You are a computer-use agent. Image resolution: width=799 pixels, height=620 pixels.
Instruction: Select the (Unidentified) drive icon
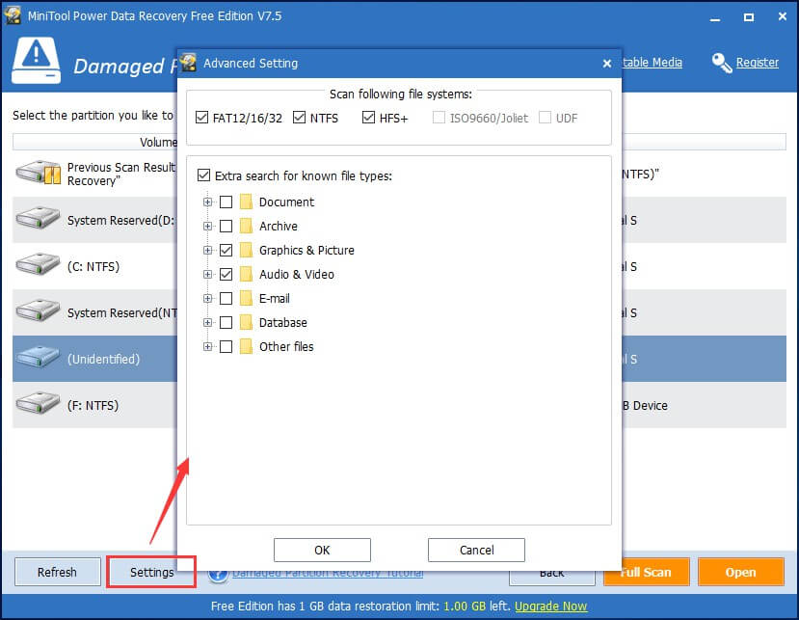click(x=38, y=357)
